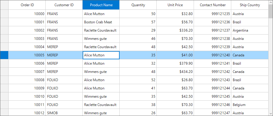Click the Contact Number column header
This screenshot has height=116, width=273.
213,5
